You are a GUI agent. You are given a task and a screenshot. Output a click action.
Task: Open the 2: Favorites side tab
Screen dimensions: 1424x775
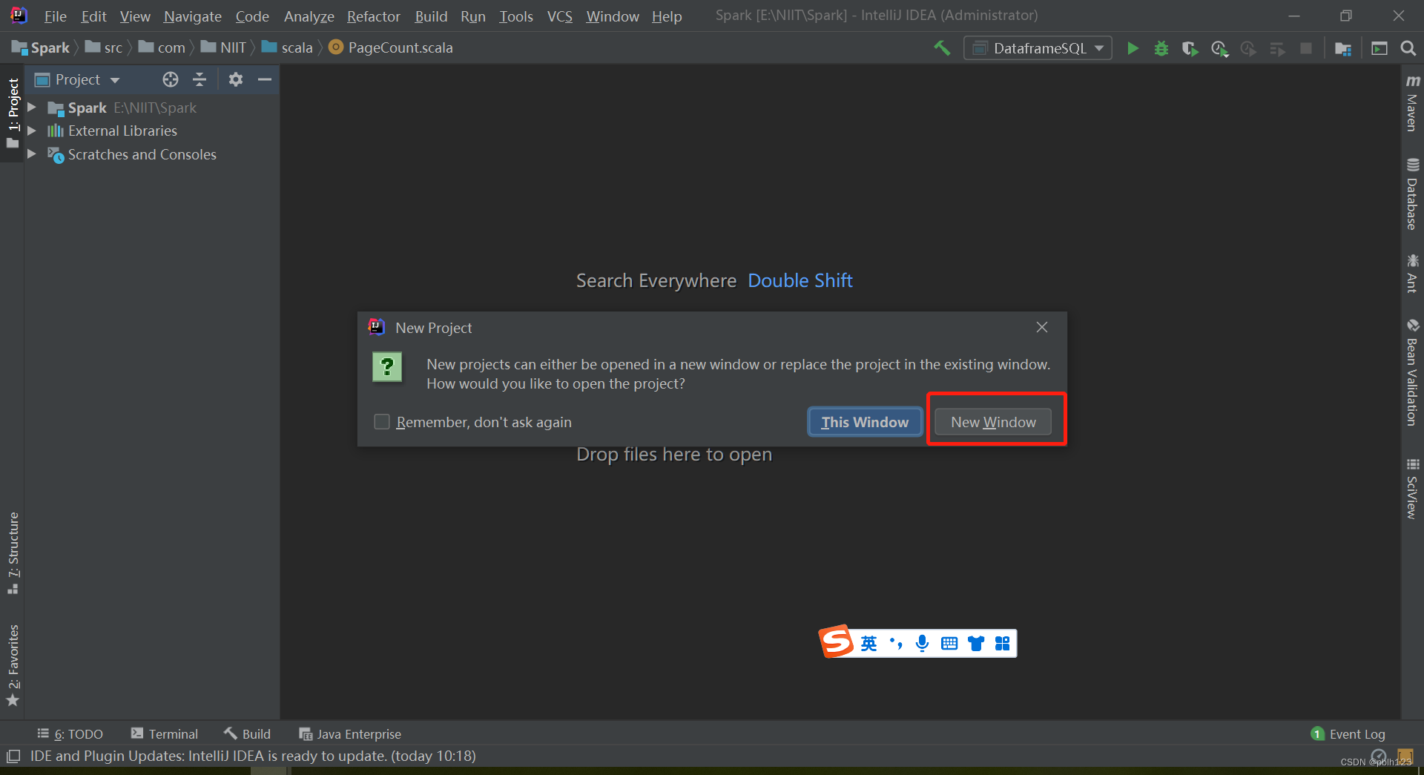(13, 665)
